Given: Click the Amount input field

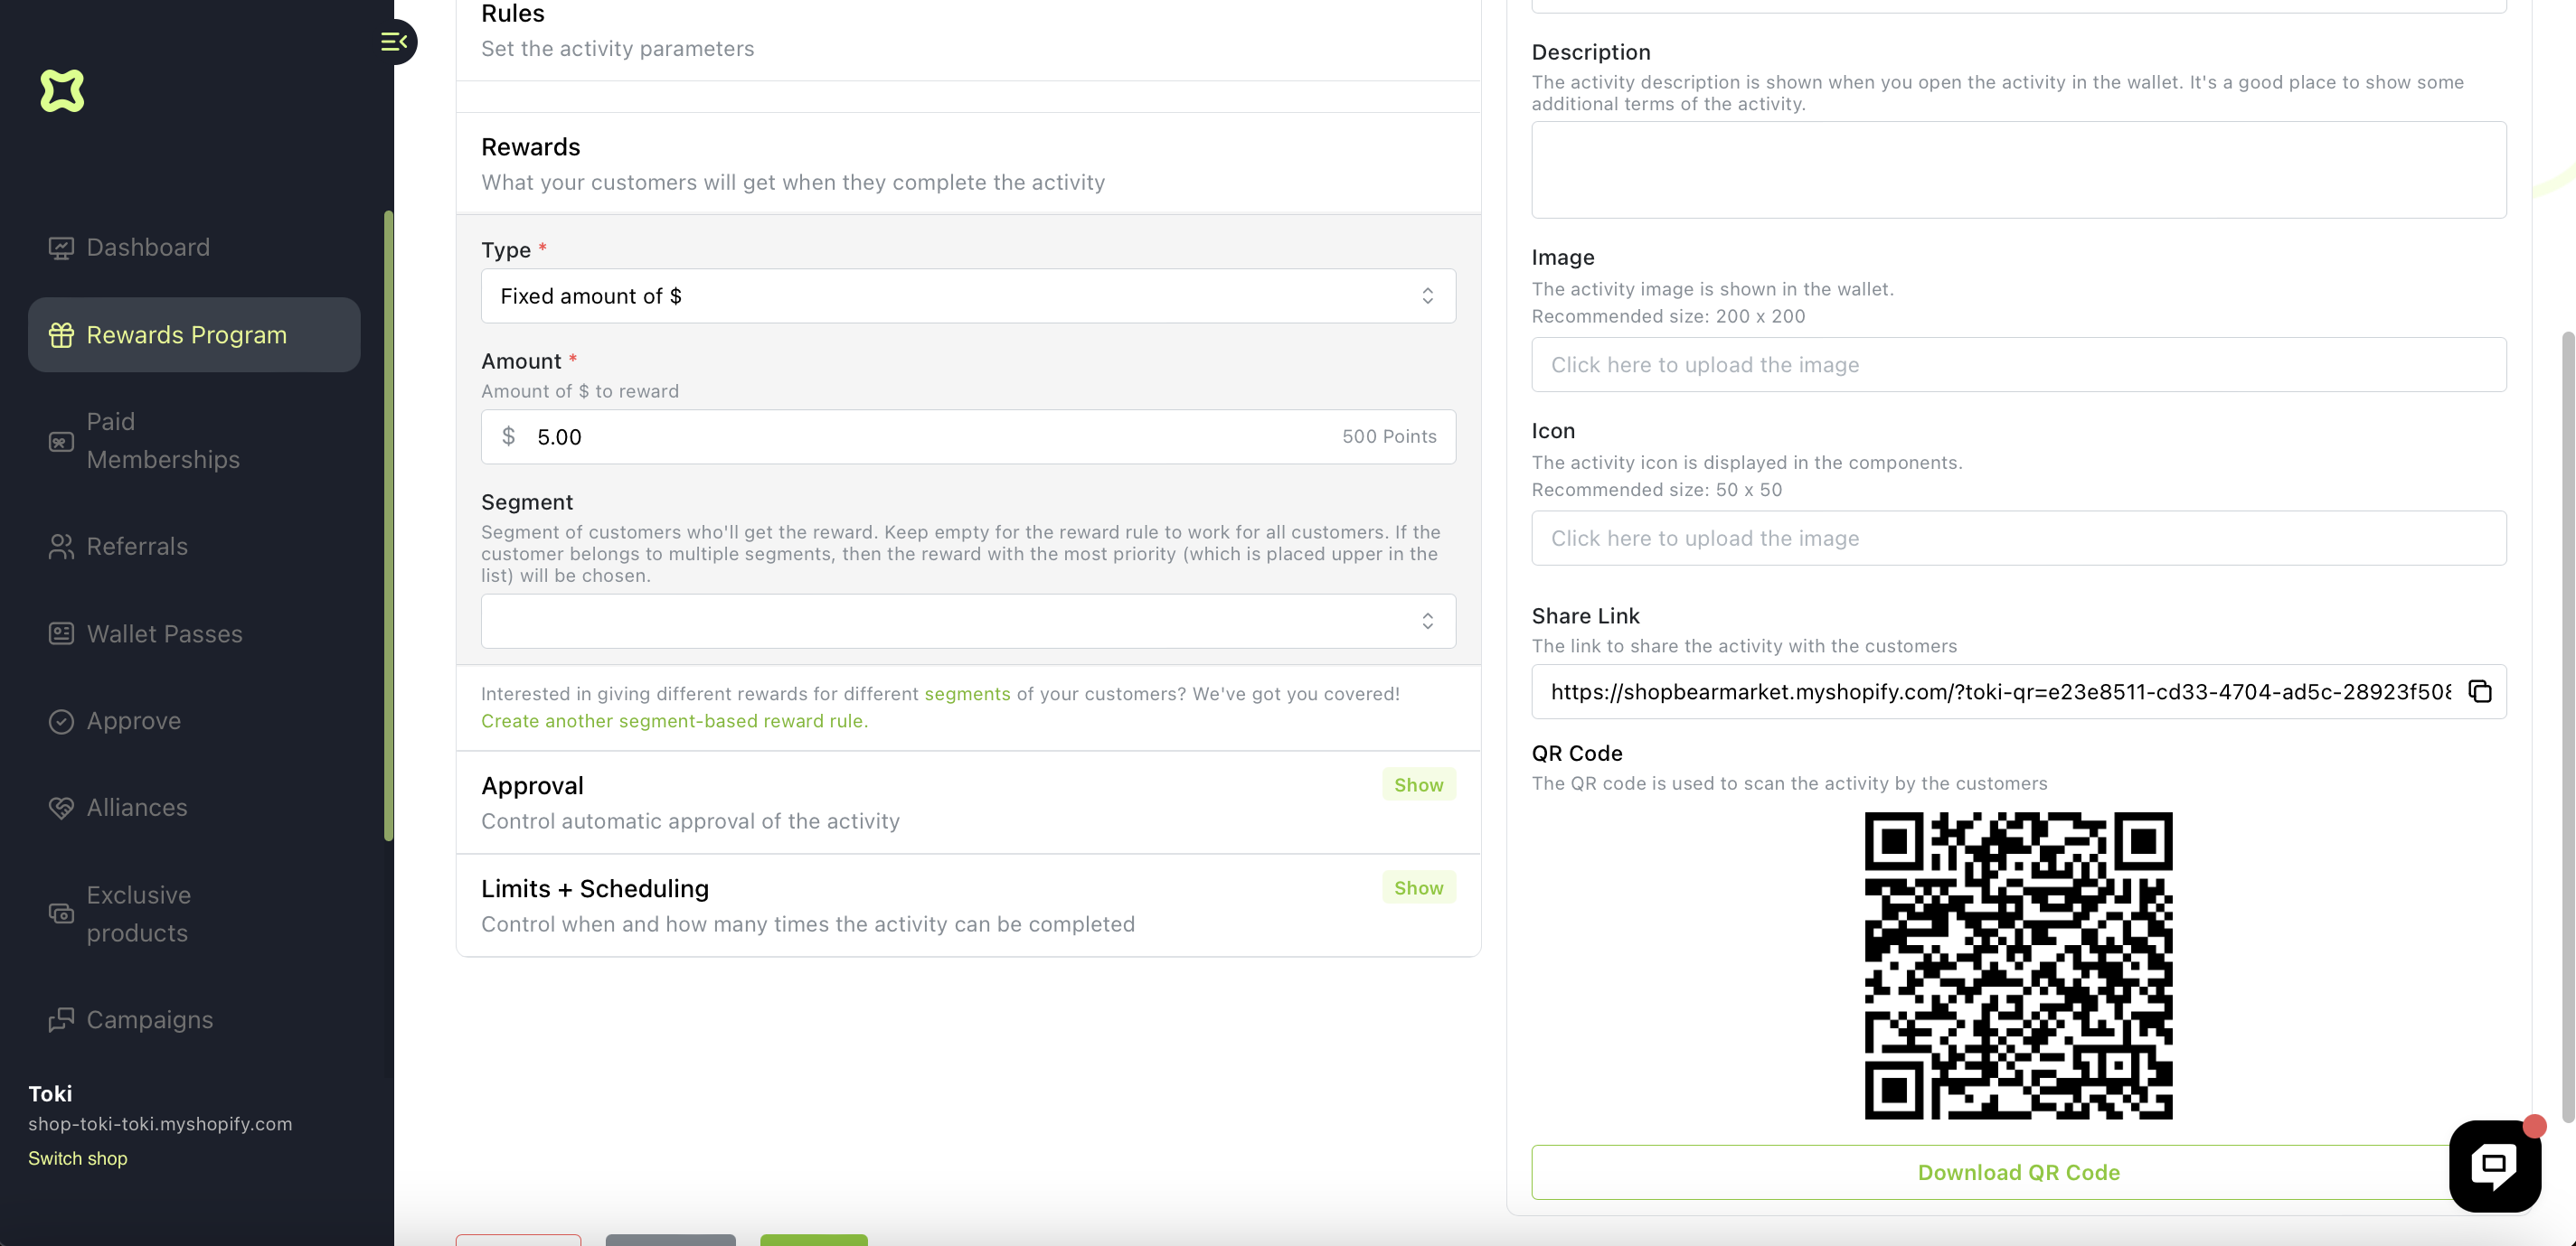Looking at the screenshot, I should click(x=930, y=436).
